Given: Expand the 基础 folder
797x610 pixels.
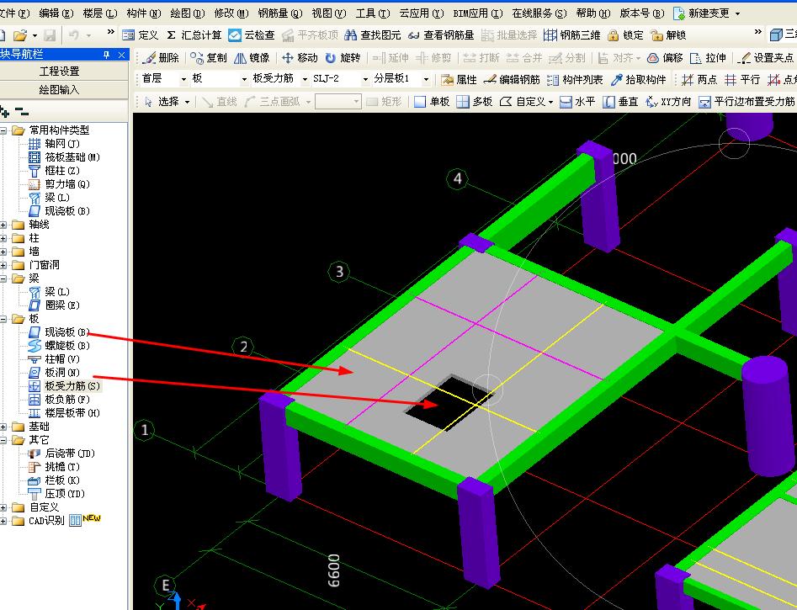Looking at the screenshot, I should (x=3, y=427).
